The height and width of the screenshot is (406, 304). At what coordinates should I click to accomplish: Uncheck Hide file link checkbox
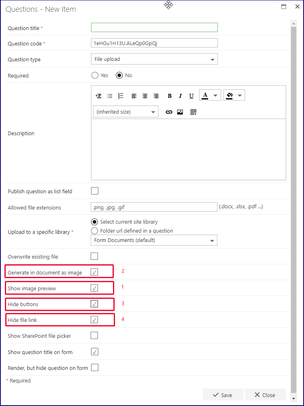click(94, 320)
